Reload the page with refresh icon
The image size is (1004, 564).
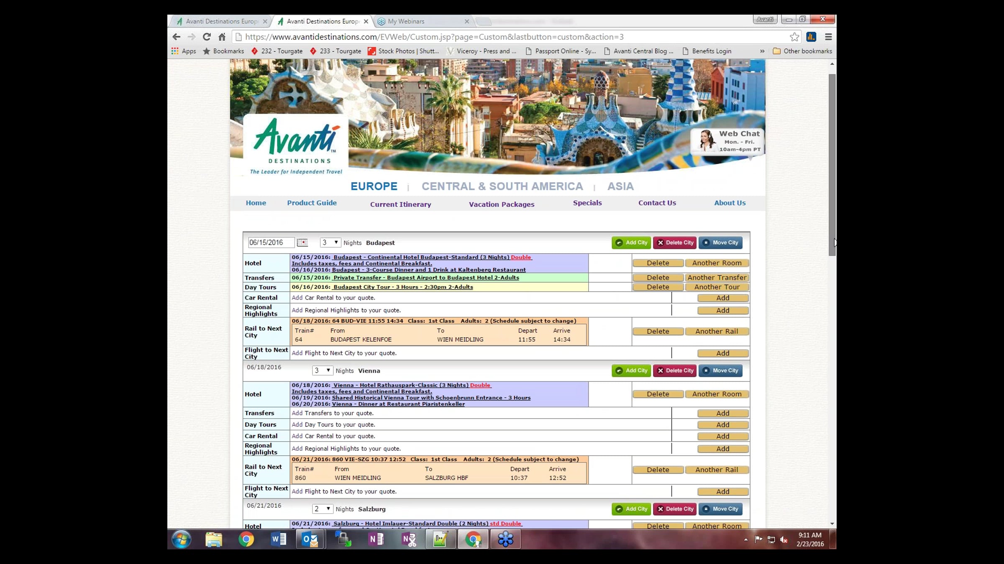(207, 37)
